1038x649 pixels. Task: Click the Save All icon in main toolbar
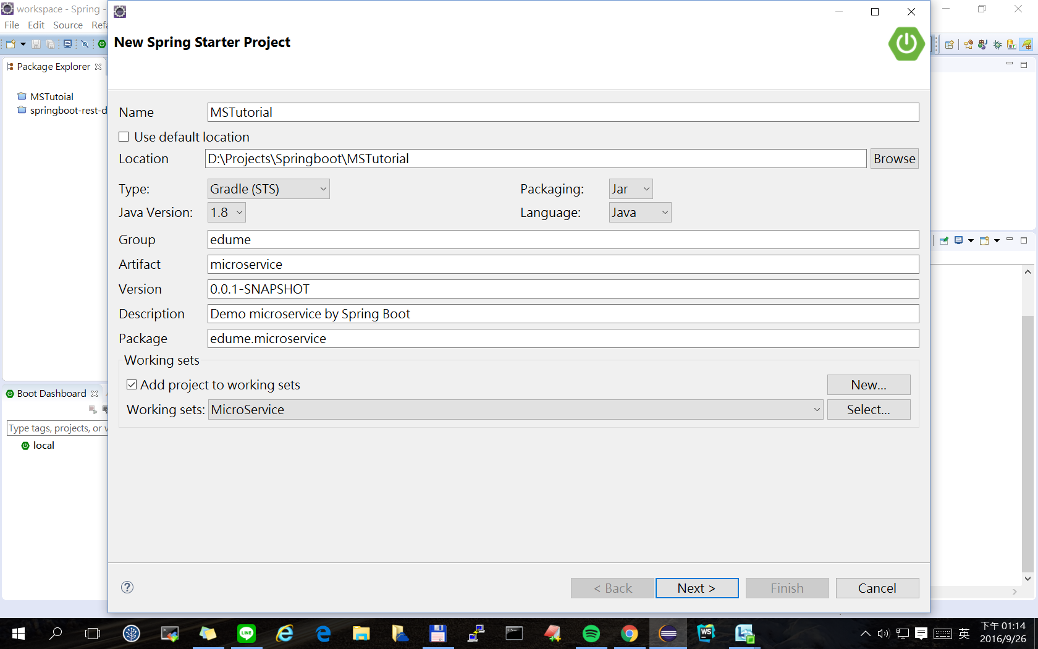(x=50, y=44)
